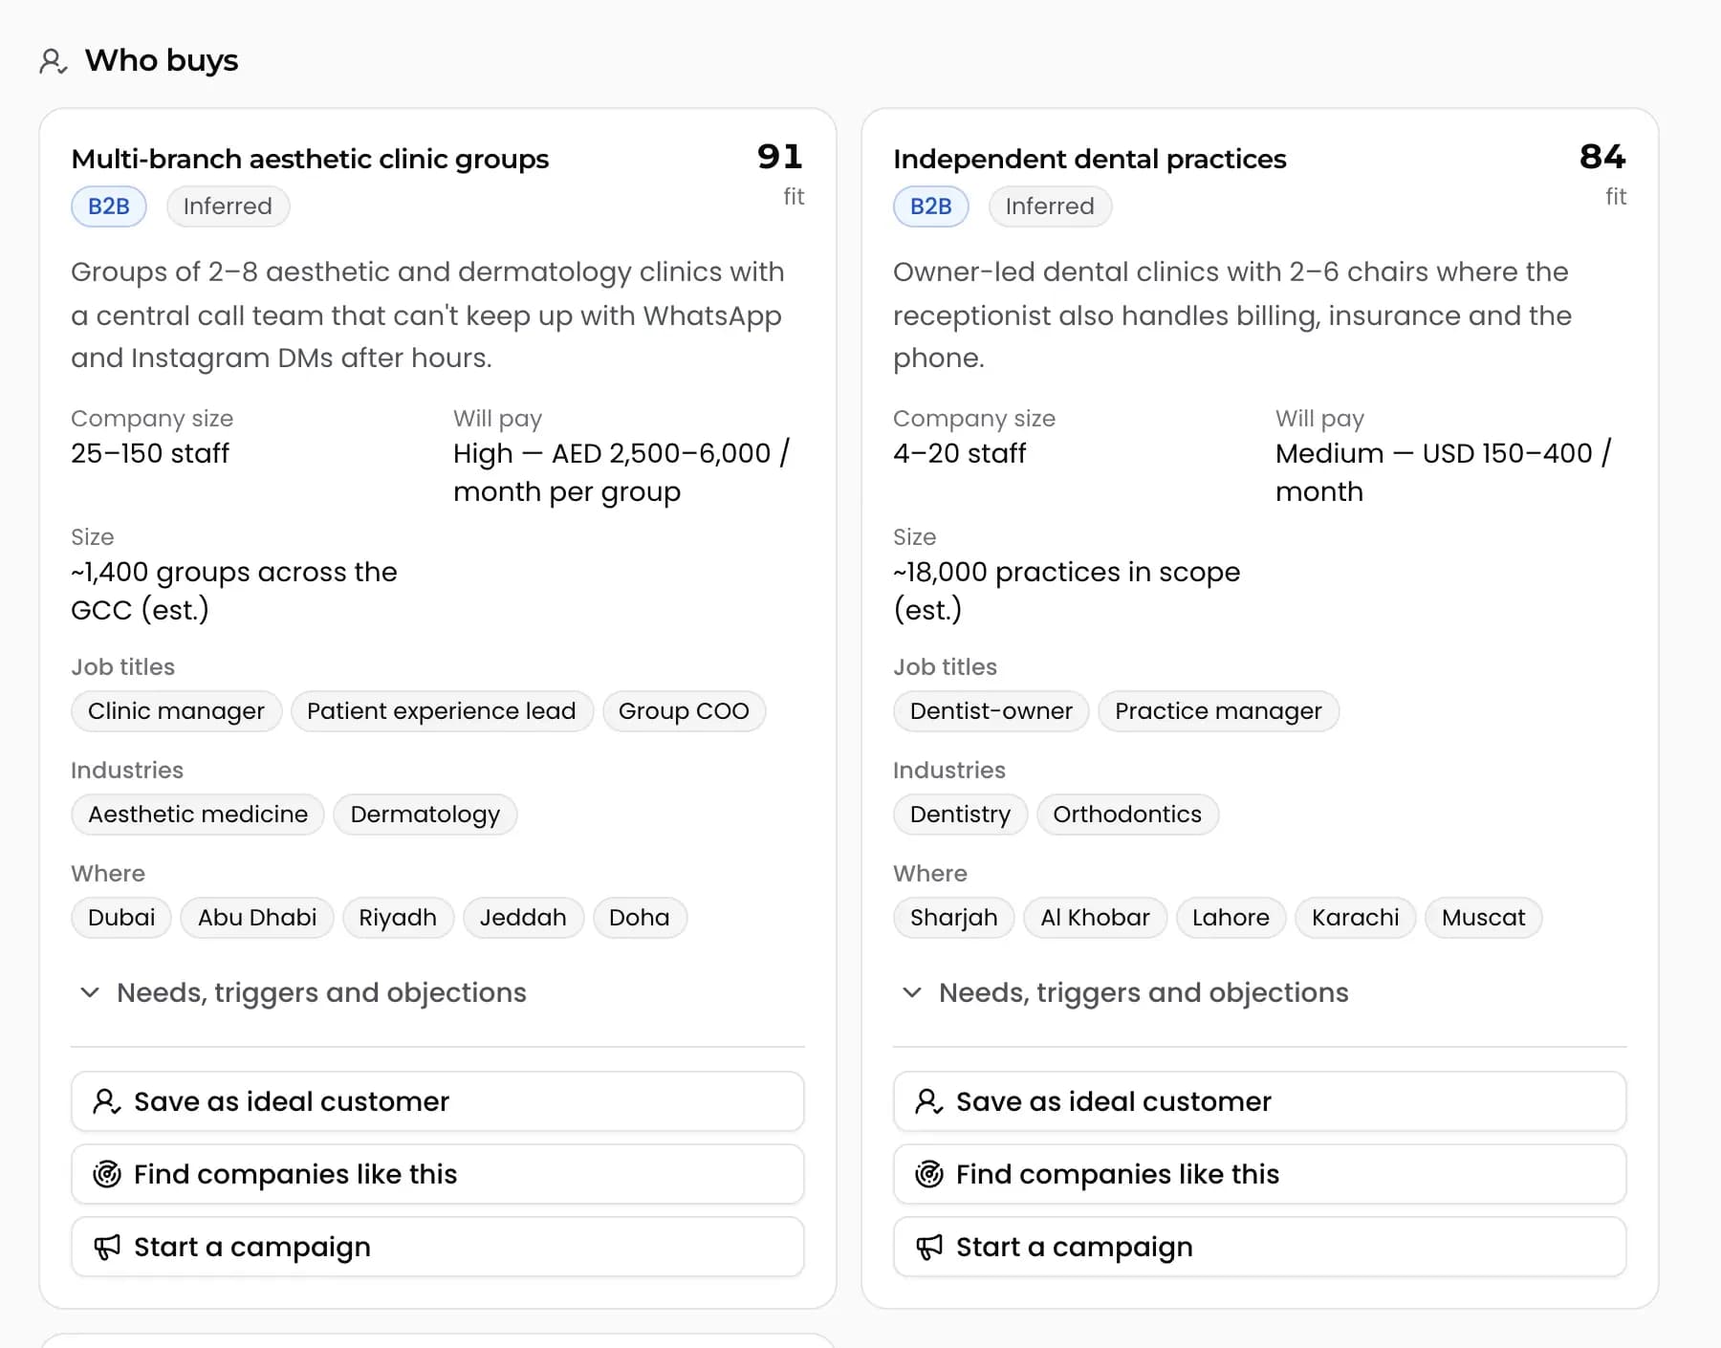Expand aesthetic clinic groups Needs, triggers and objections

(303, 992)
